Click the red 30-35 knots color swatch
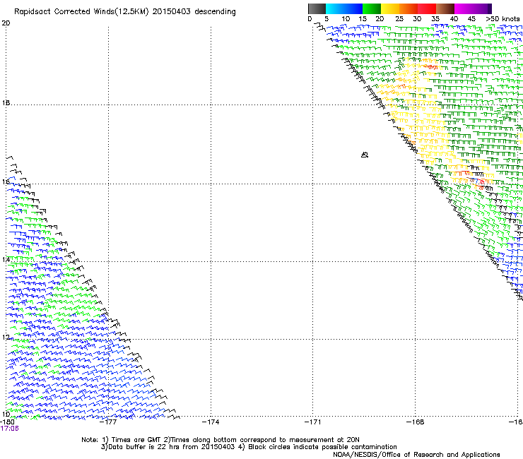523x459 pixels. [x=427, y=8]
